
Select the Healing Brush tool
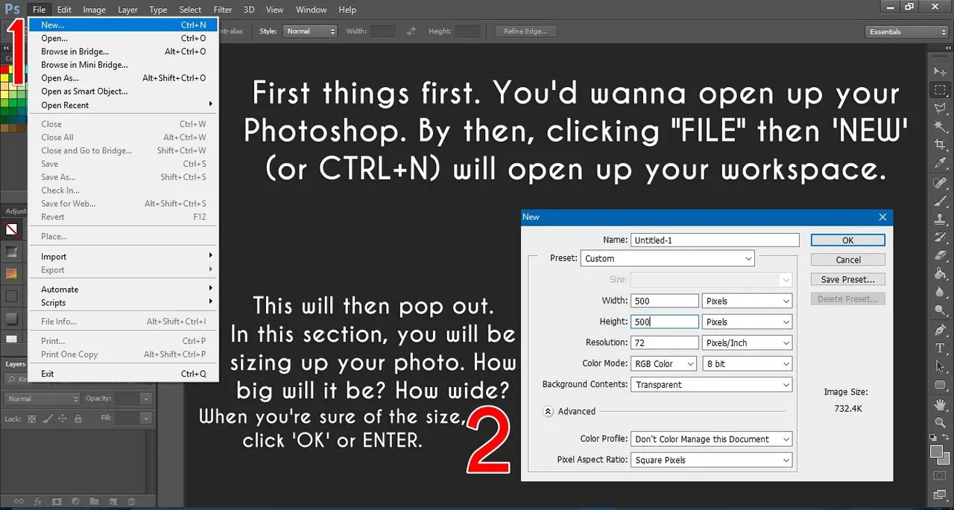940,183
